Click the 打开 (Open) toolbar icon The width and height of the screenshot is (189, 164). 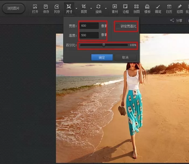35,9
